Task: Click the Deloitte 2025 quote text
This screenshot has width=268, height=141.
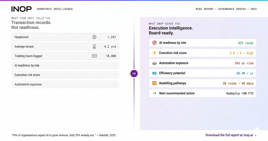Action: (64, 135)
